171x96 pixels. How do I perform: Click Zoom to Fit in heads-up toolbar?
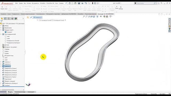point(84,17)
